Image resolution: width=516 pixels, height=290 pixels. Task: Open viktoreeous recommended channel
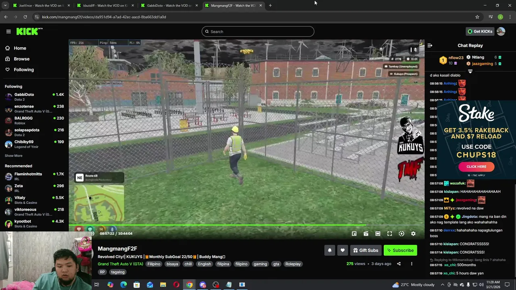pyautogui.click(x=34, y=211)
